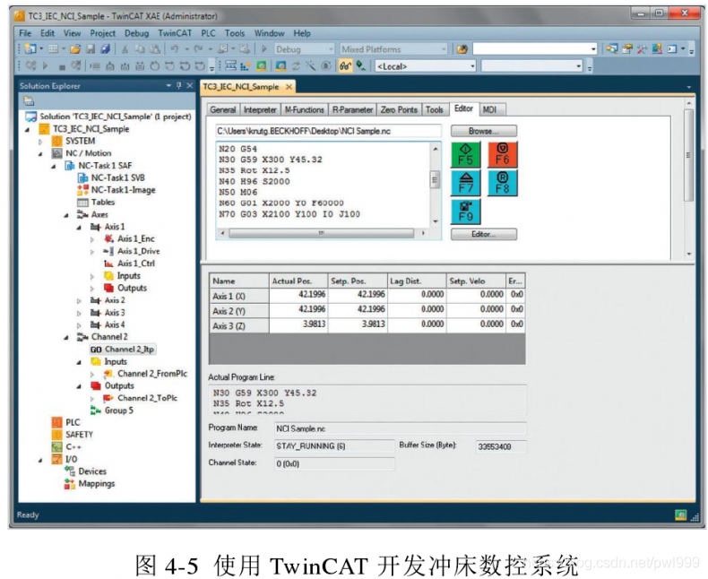Close the TC3_IEC_NCI_Sample document tab

[x=289, y=87]
